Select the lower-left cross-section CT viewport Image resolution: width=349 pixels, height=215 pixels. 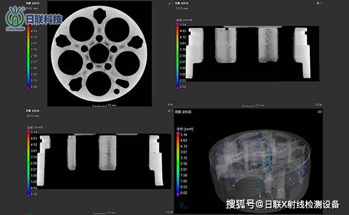104,161
